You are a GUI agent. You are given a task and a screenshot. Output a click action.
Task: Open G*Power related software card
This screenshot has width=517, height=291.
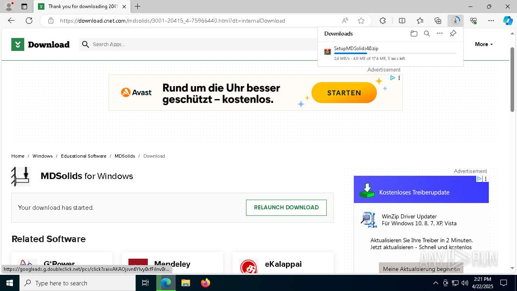coord(62,263)
